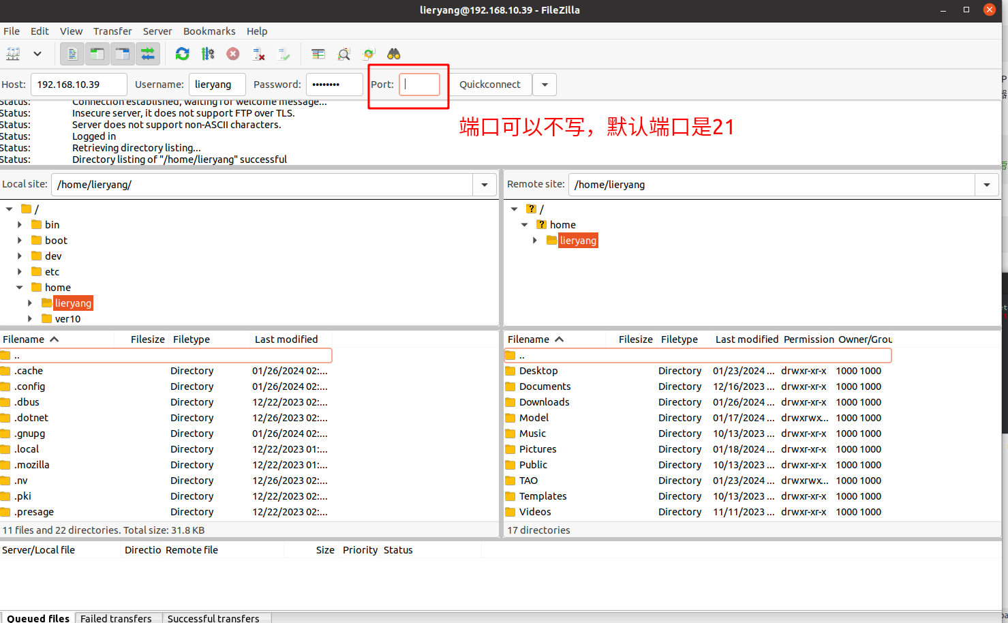Image resolution: width=1008 pixels, height=623 pixels.
Task: Switch to the Failed transfers tab
Action: (116, 618)
